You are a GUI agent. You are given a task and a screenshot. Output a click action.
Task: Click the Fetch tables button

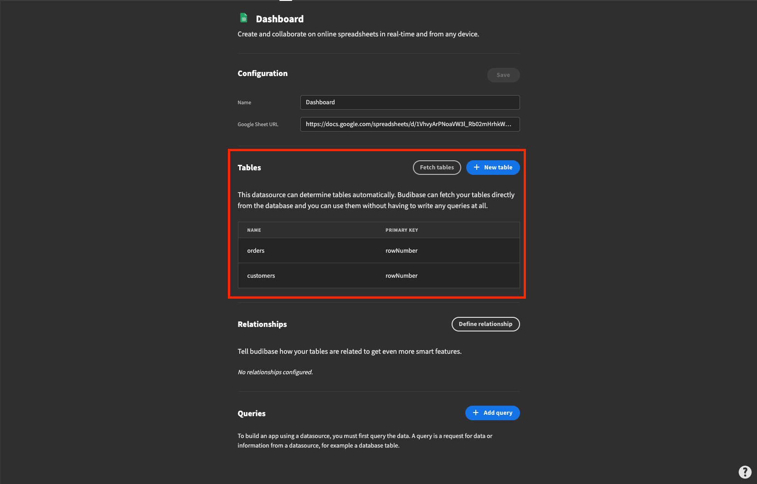[437, 168]
